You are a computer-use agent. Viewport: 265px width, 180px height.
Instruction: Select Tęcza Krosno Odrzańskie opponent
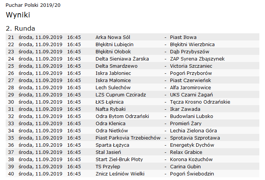200,102
